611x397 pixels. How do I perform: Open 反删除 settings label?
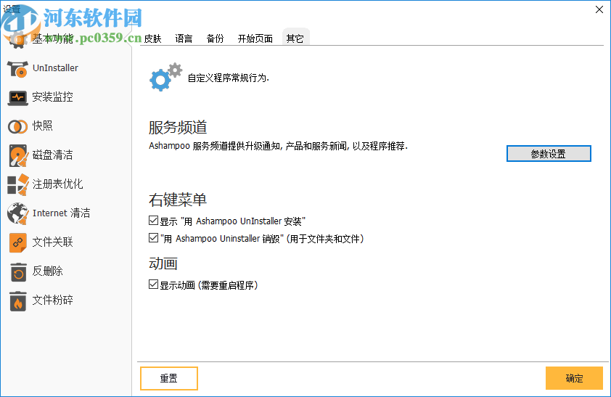[48, 271]
